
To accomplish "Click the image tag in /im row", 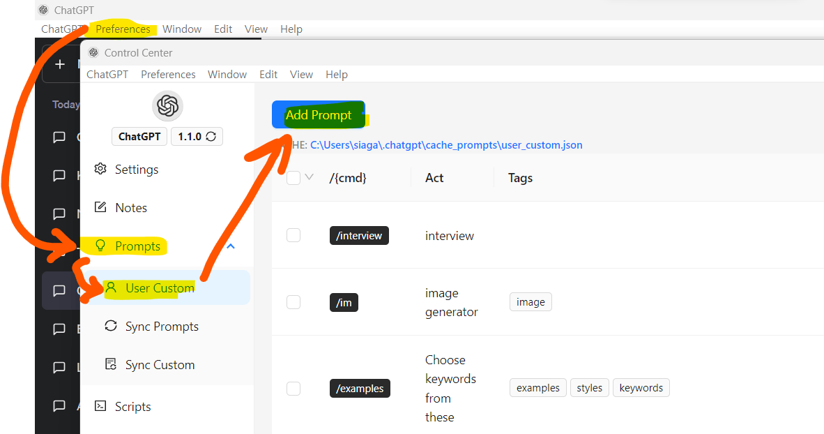I will click(x=531, y=302).
